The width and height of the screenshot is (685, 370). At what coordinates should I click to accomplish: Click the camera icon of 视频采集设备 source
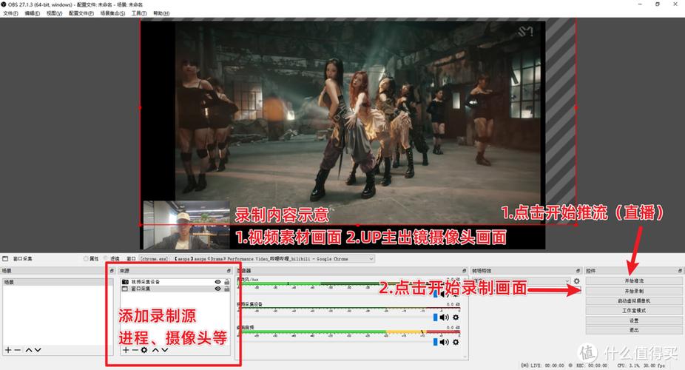point(125,282)
